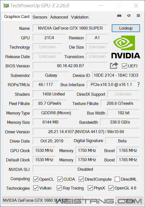
Task: Click the Bus Interface question mark icon
Action: (x=138, y=84)
